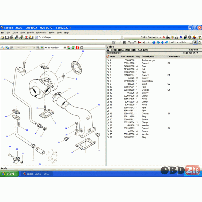Screen dimensions: 202x202
Task: Click the red circle number 4 icon
Action: pyautogui.click(x=77, y=48)
